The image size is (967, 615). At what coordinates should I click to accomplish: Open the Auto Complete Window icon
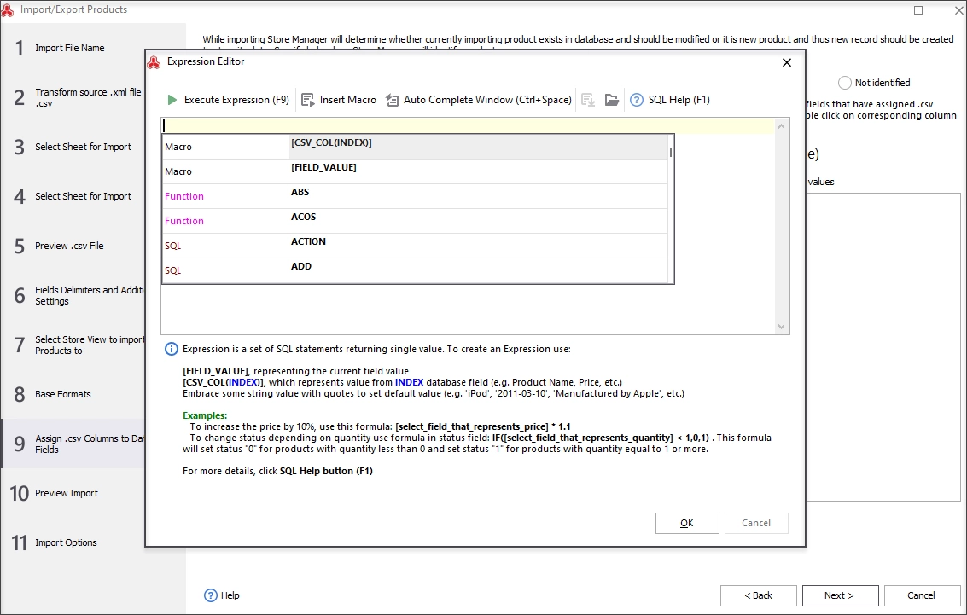tap(393, 100)
